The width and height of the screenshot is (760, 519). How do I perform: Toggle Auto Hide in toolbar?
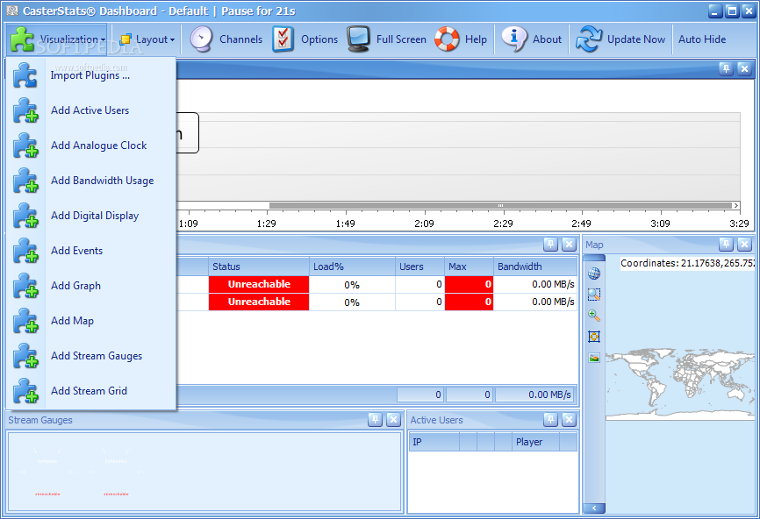[702, 39]
